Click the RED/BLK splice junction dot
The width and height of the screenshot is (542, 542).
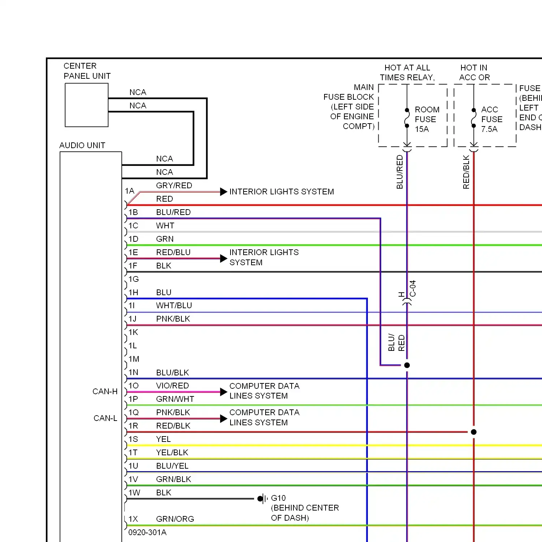(474, 432)
